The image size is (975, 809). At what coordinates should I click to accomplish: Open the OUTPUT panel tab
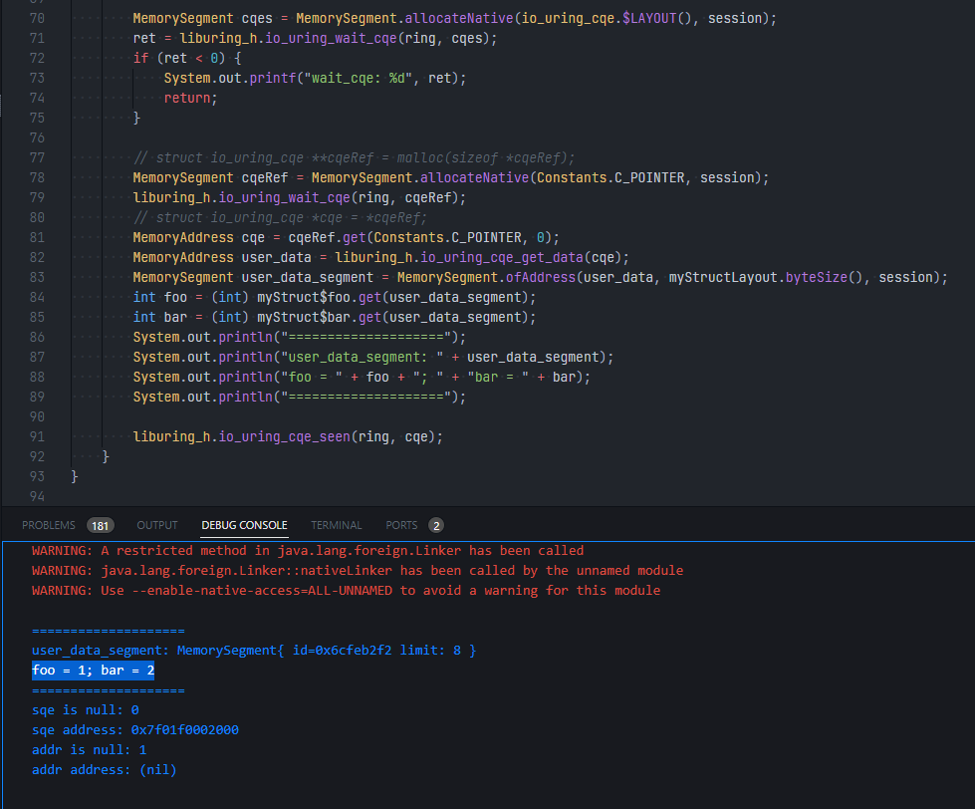[x=157, y=525]
